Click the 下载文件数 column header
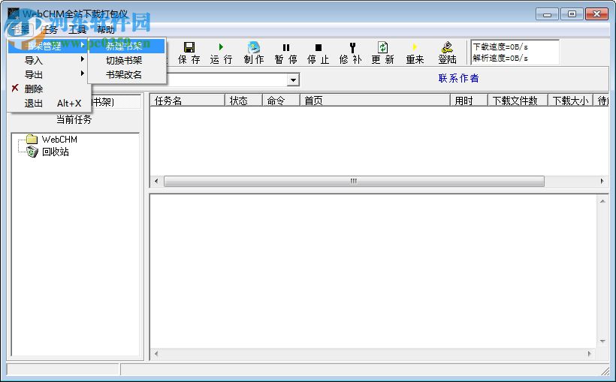The width and height of the screenshot is (616, 382). point(518,101)
